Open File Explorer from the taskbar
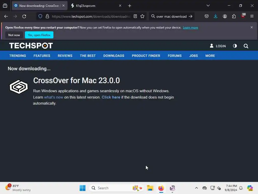 pyautogui.click(x=150, y=188)
